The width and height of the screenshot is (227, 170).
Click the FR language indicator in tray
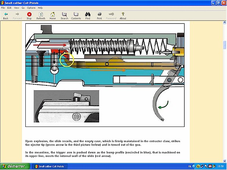coord(190,167)
